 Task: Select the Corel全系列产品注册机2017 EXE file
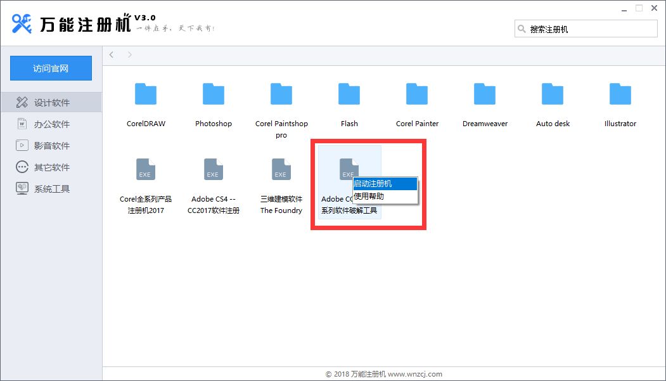[x=146, y=169]
